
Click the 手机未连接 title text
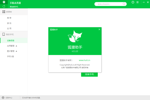tap(15, 3)
